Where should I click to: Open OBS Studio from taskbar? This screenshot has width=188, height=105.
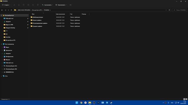coord(94,103)
